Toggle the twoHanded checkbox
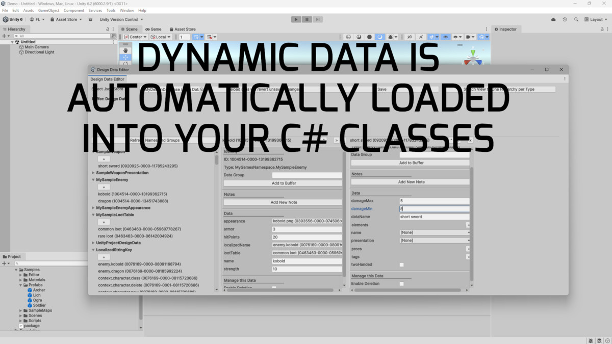 pyautogui.click(x=401, y=264)
